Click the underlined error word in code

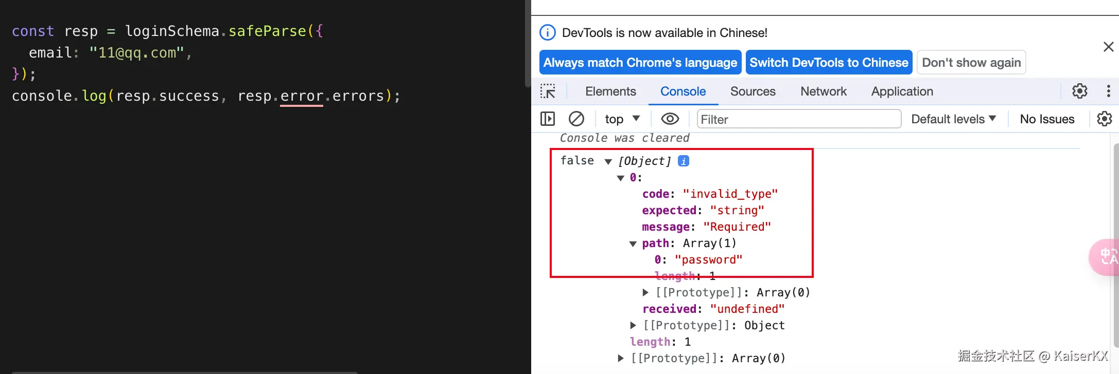click(302, 96)
